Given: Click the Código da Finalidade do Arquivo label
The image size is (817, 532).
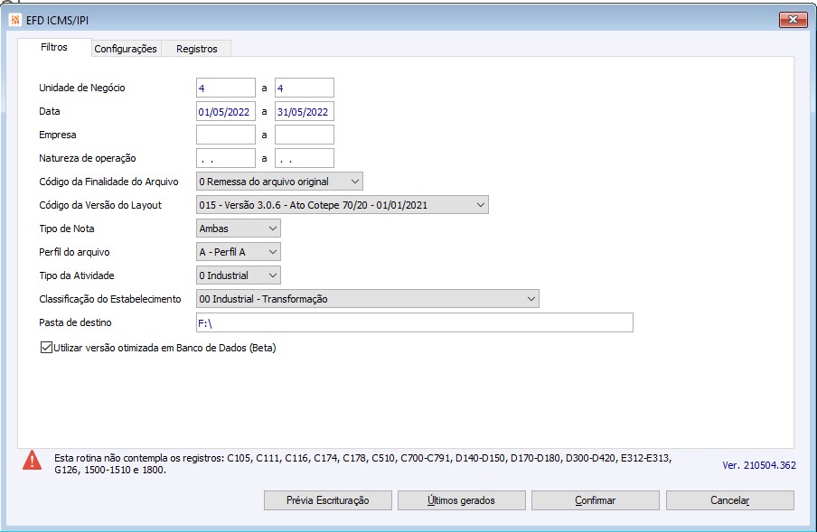Looking at the screenshot, I should (x=108, y=182).
